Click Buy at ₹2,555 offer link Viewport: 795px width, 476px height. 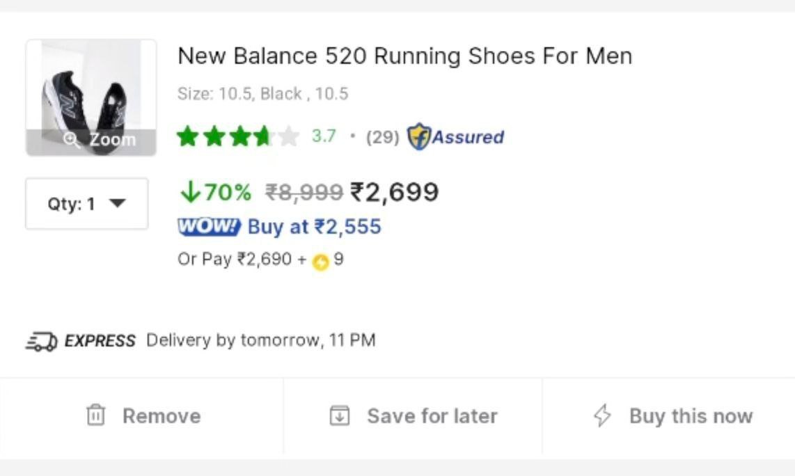pos(313,226)
